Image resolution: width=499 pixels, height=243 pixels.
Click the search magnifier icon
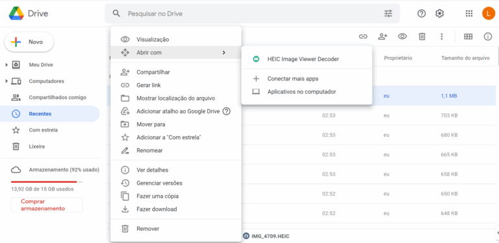click(x=117, y=14)
